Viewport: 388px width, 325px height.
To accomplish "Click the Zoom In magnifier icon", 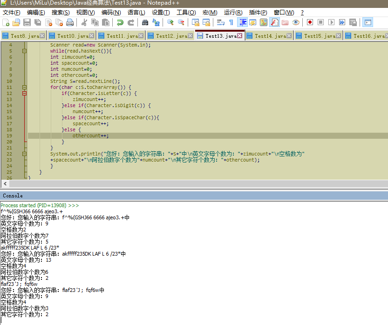I will coord(170,22).
